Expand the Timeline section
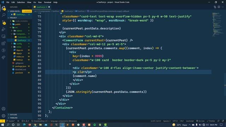 point(20,118)
